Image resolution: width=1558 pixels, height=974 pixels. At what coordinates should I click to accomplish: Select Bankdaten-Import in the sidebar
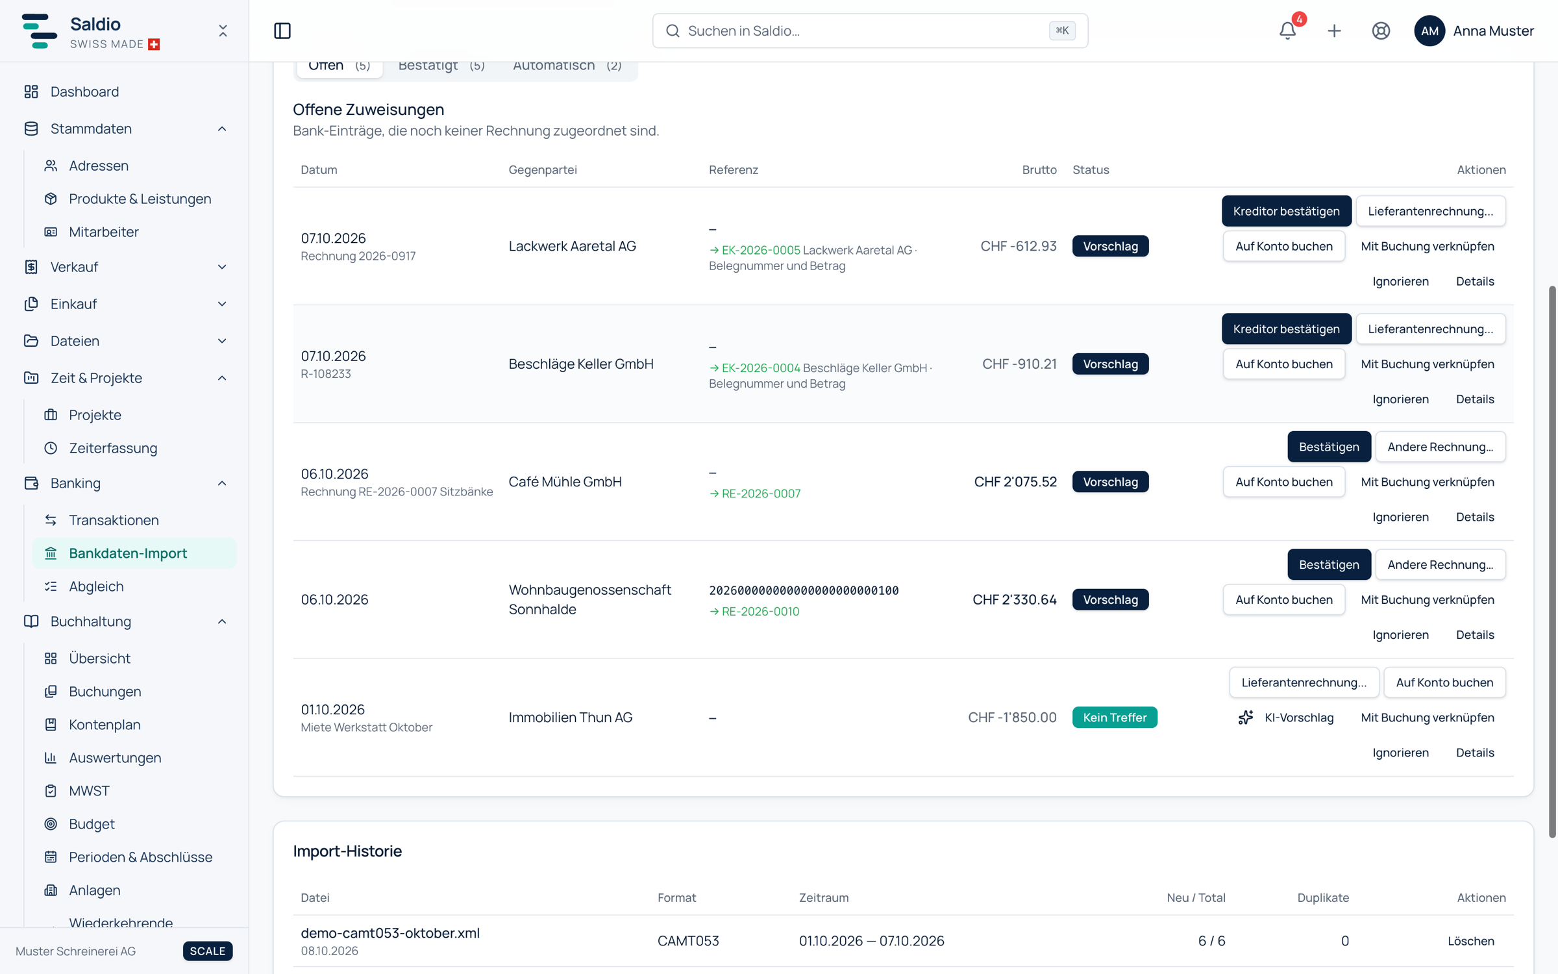(134, 553)
